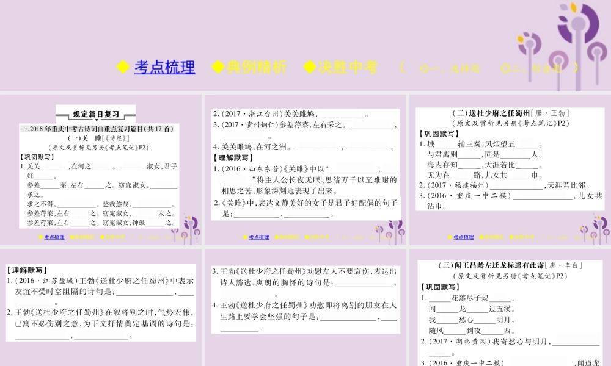Image resolution: width=611 pixels, height=366 pixels.
Task: Select the line 参差荇菜,左右采之 under 2017 贵州铜仁
Action: [x=305, y=131]
